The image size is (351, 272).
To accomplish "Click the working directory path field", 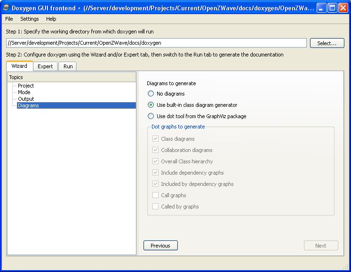I will point(157,43).
